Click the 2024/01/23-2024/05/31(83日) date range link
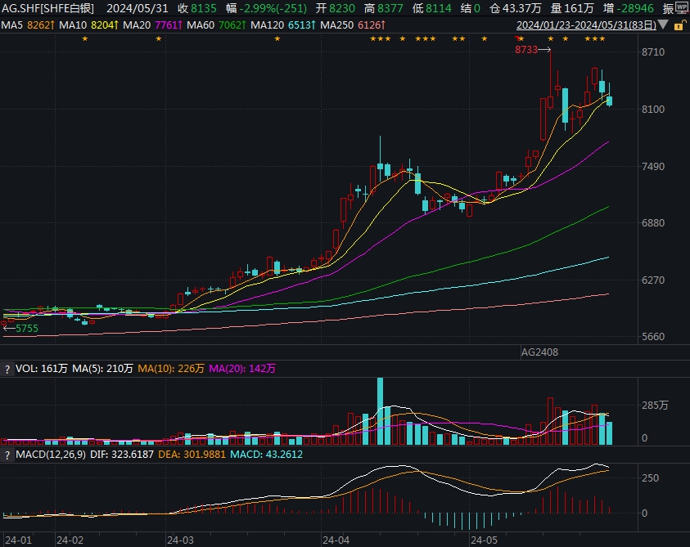The image size is (690, 547). point(586,25)
